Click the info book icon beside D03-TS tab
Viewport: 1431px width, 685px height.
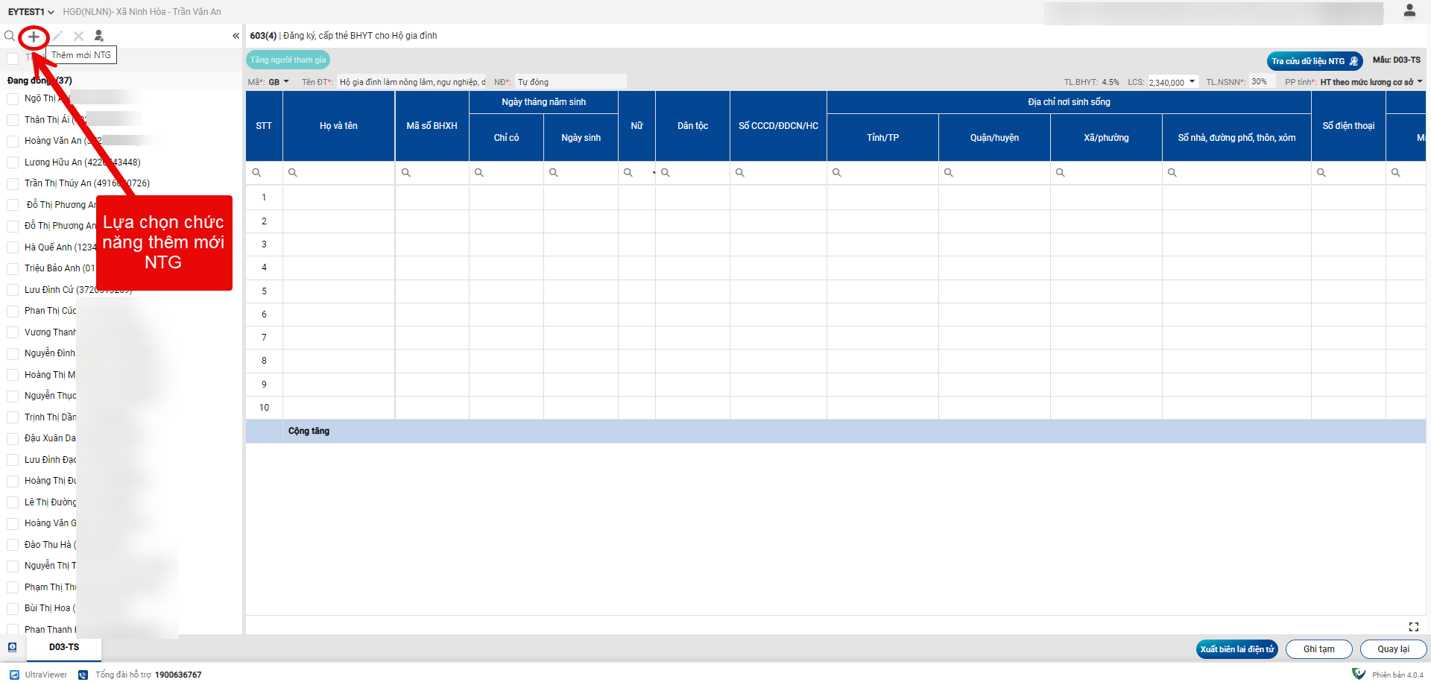13,647
